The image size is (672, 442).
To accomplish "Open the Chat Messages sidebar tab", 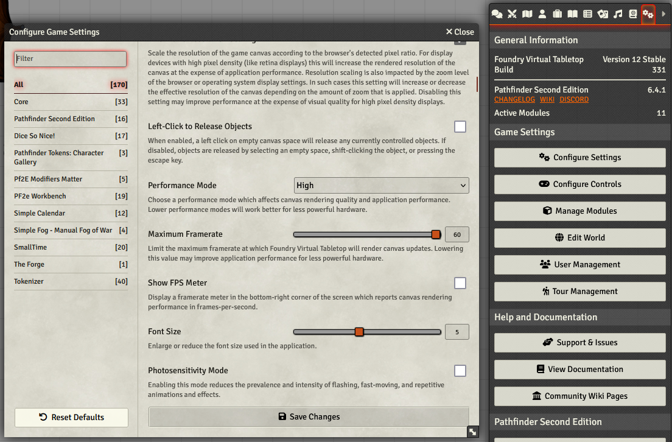I will click(497, 14).
